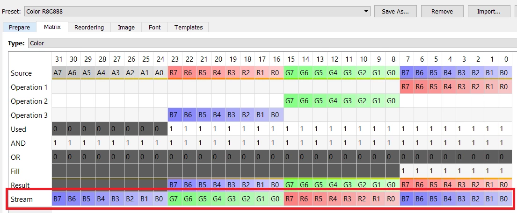Image resolution: width=517 pixels, height=213 pixels.
Task: Click the Remove button
Action: point(442,12)
